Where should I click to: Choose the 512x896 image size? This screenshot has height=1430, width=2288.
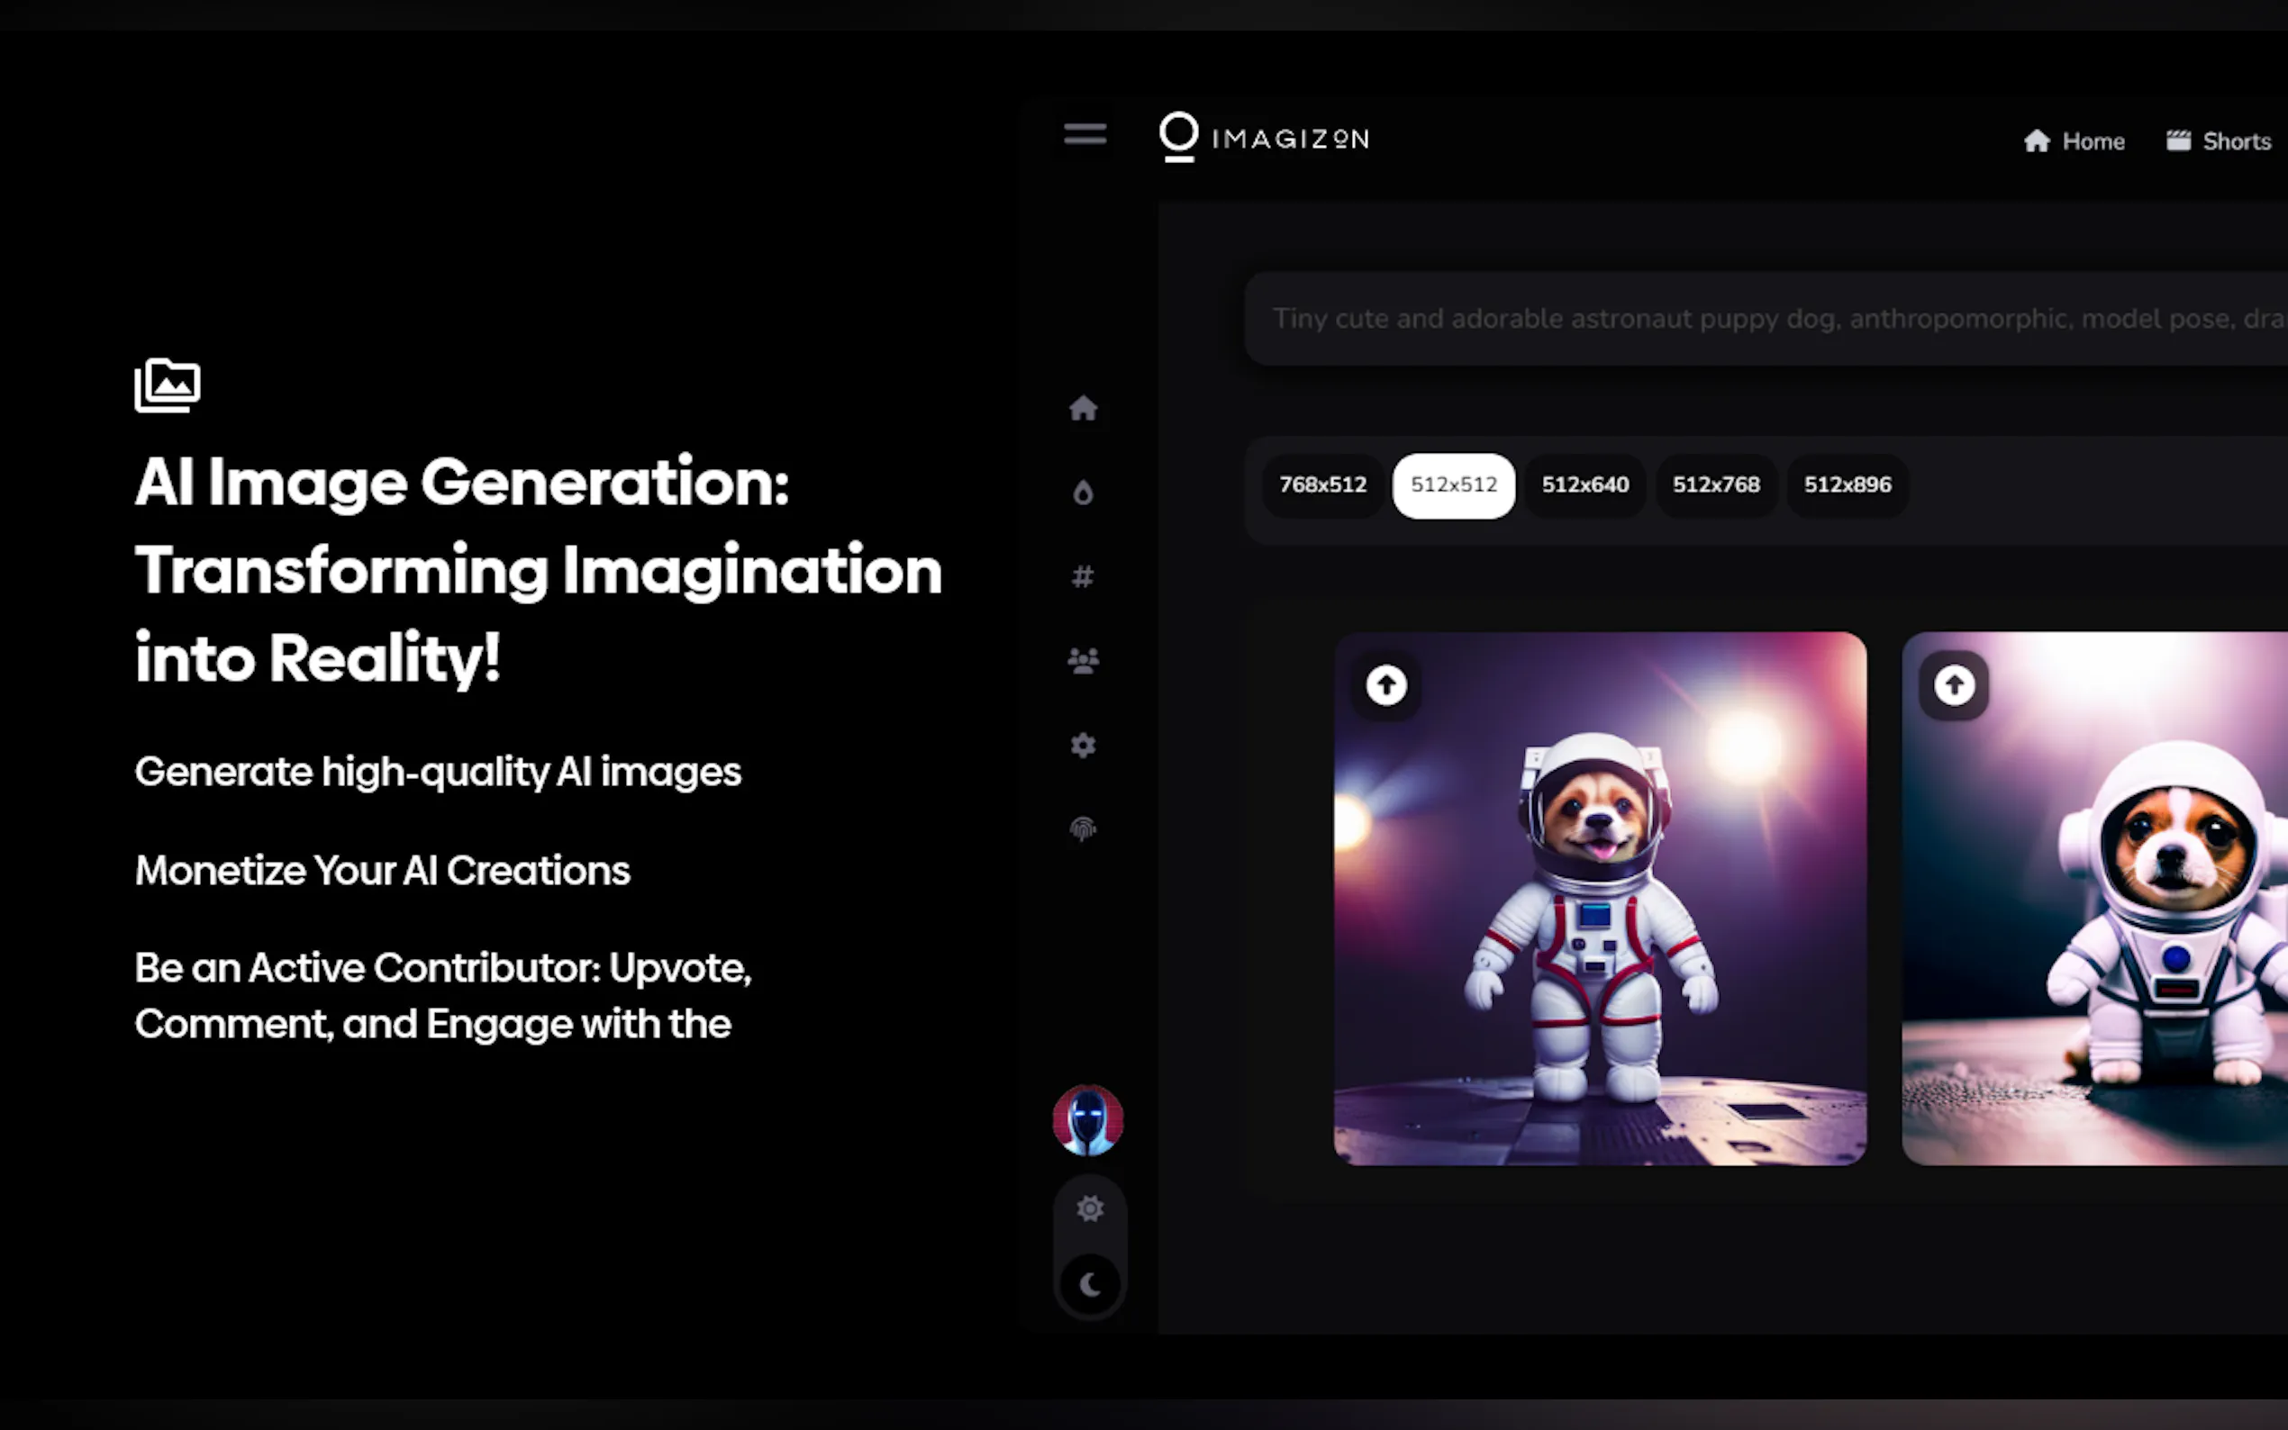[x=1847, y=485]
